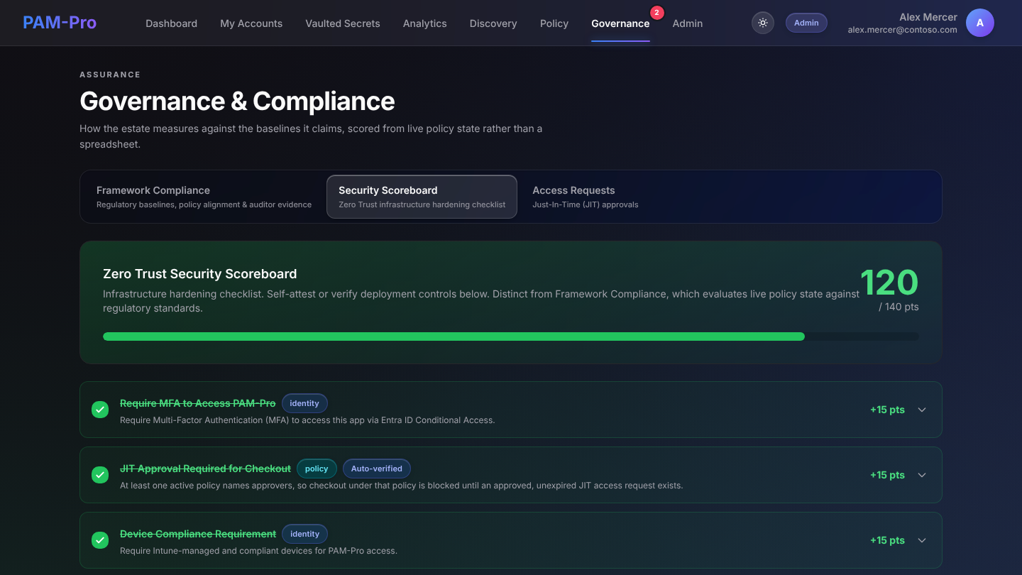Click JIT Approval Required for Checkout title
Viewport: 1022px width, 575px height.
205,469
